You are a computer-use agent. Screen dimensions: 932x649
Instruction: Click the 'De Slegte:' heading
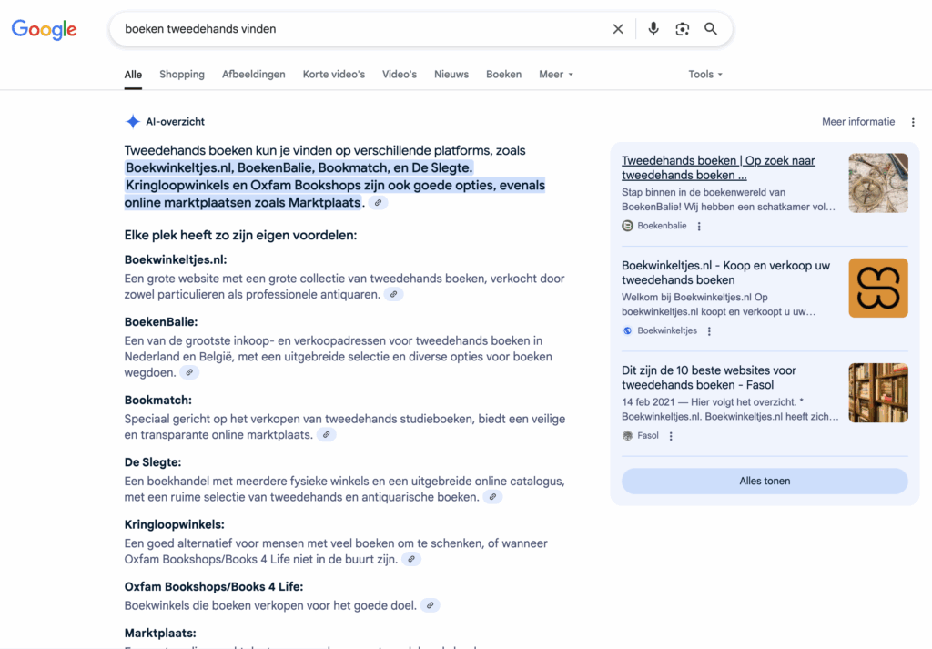(x=153, y=462)
